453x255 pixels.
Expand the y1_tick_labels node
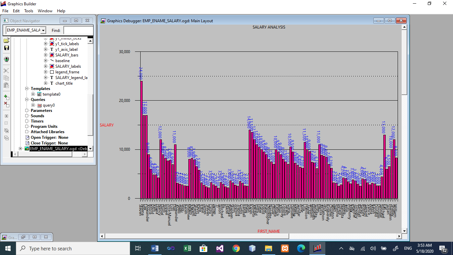point(46,44)
